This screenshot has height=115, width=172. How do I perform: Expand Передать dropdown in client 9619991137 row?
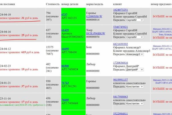click(134, 87)
